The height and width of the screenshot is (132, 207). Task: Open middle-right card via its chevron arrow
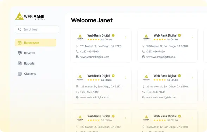(192, 78)
